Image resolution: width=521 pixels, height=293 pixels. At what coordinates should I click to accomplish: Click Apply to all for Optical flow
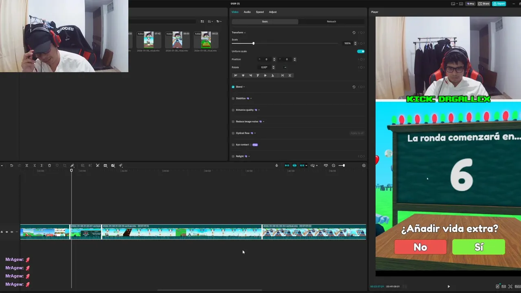click(357, 133)
